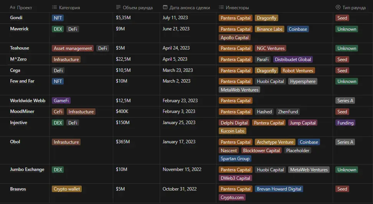Click the list icon beside Инвесторы header
The width and height of the screenshot is (373, 204).
point(221,7)
